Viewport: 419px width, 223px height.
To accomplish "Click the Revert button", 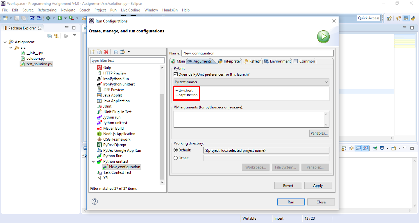I will coord(288,186).
